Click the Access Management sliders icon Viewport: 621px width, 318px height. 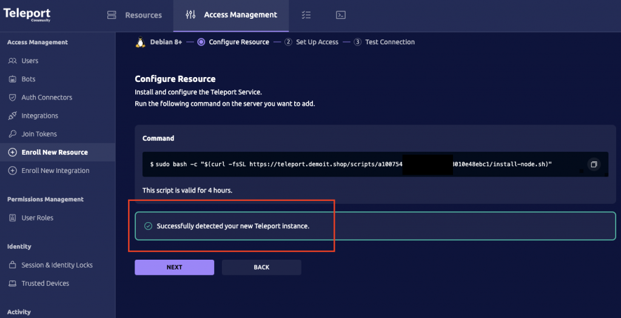click(190, 15)
